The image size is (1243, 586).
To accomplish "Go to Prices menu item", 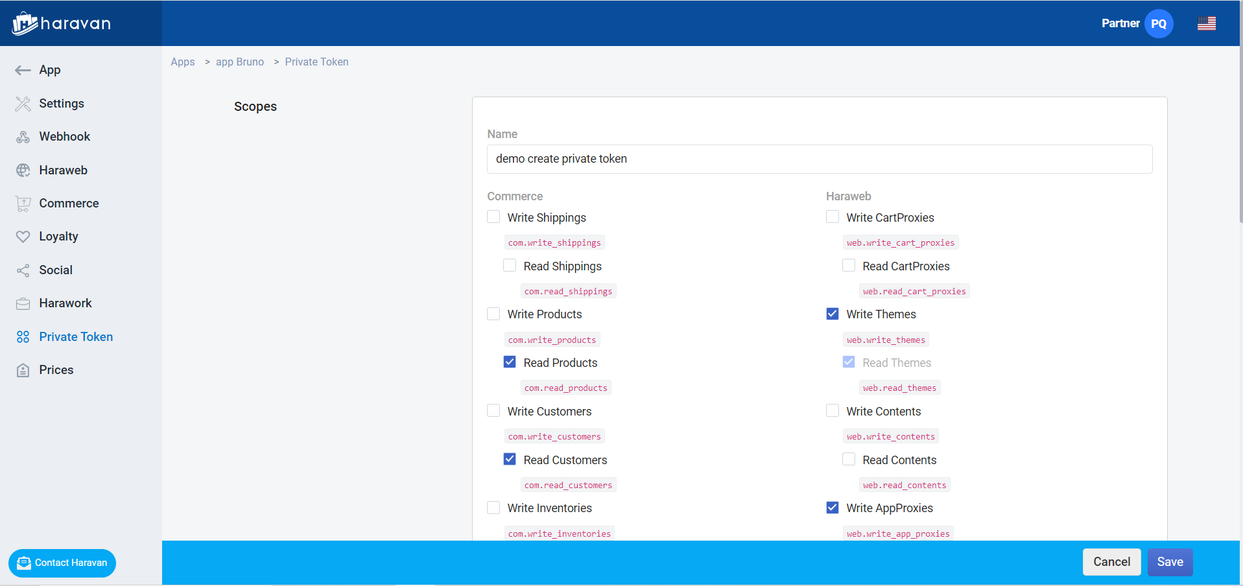I will point(56,370).
